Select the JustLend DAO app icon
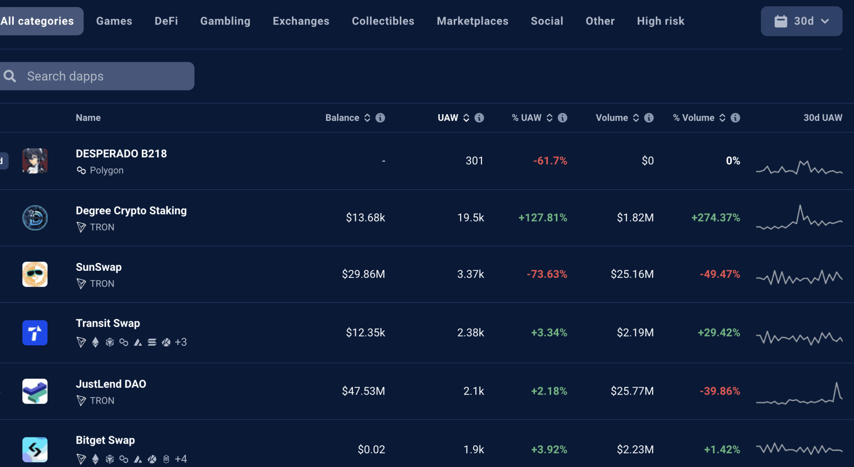Screen dimensions: 854x467 pyautogui.click(x=35, y=391)
